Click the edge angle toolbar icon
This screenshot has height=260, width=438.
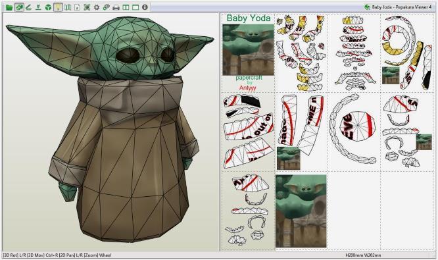tap(28, 7)
